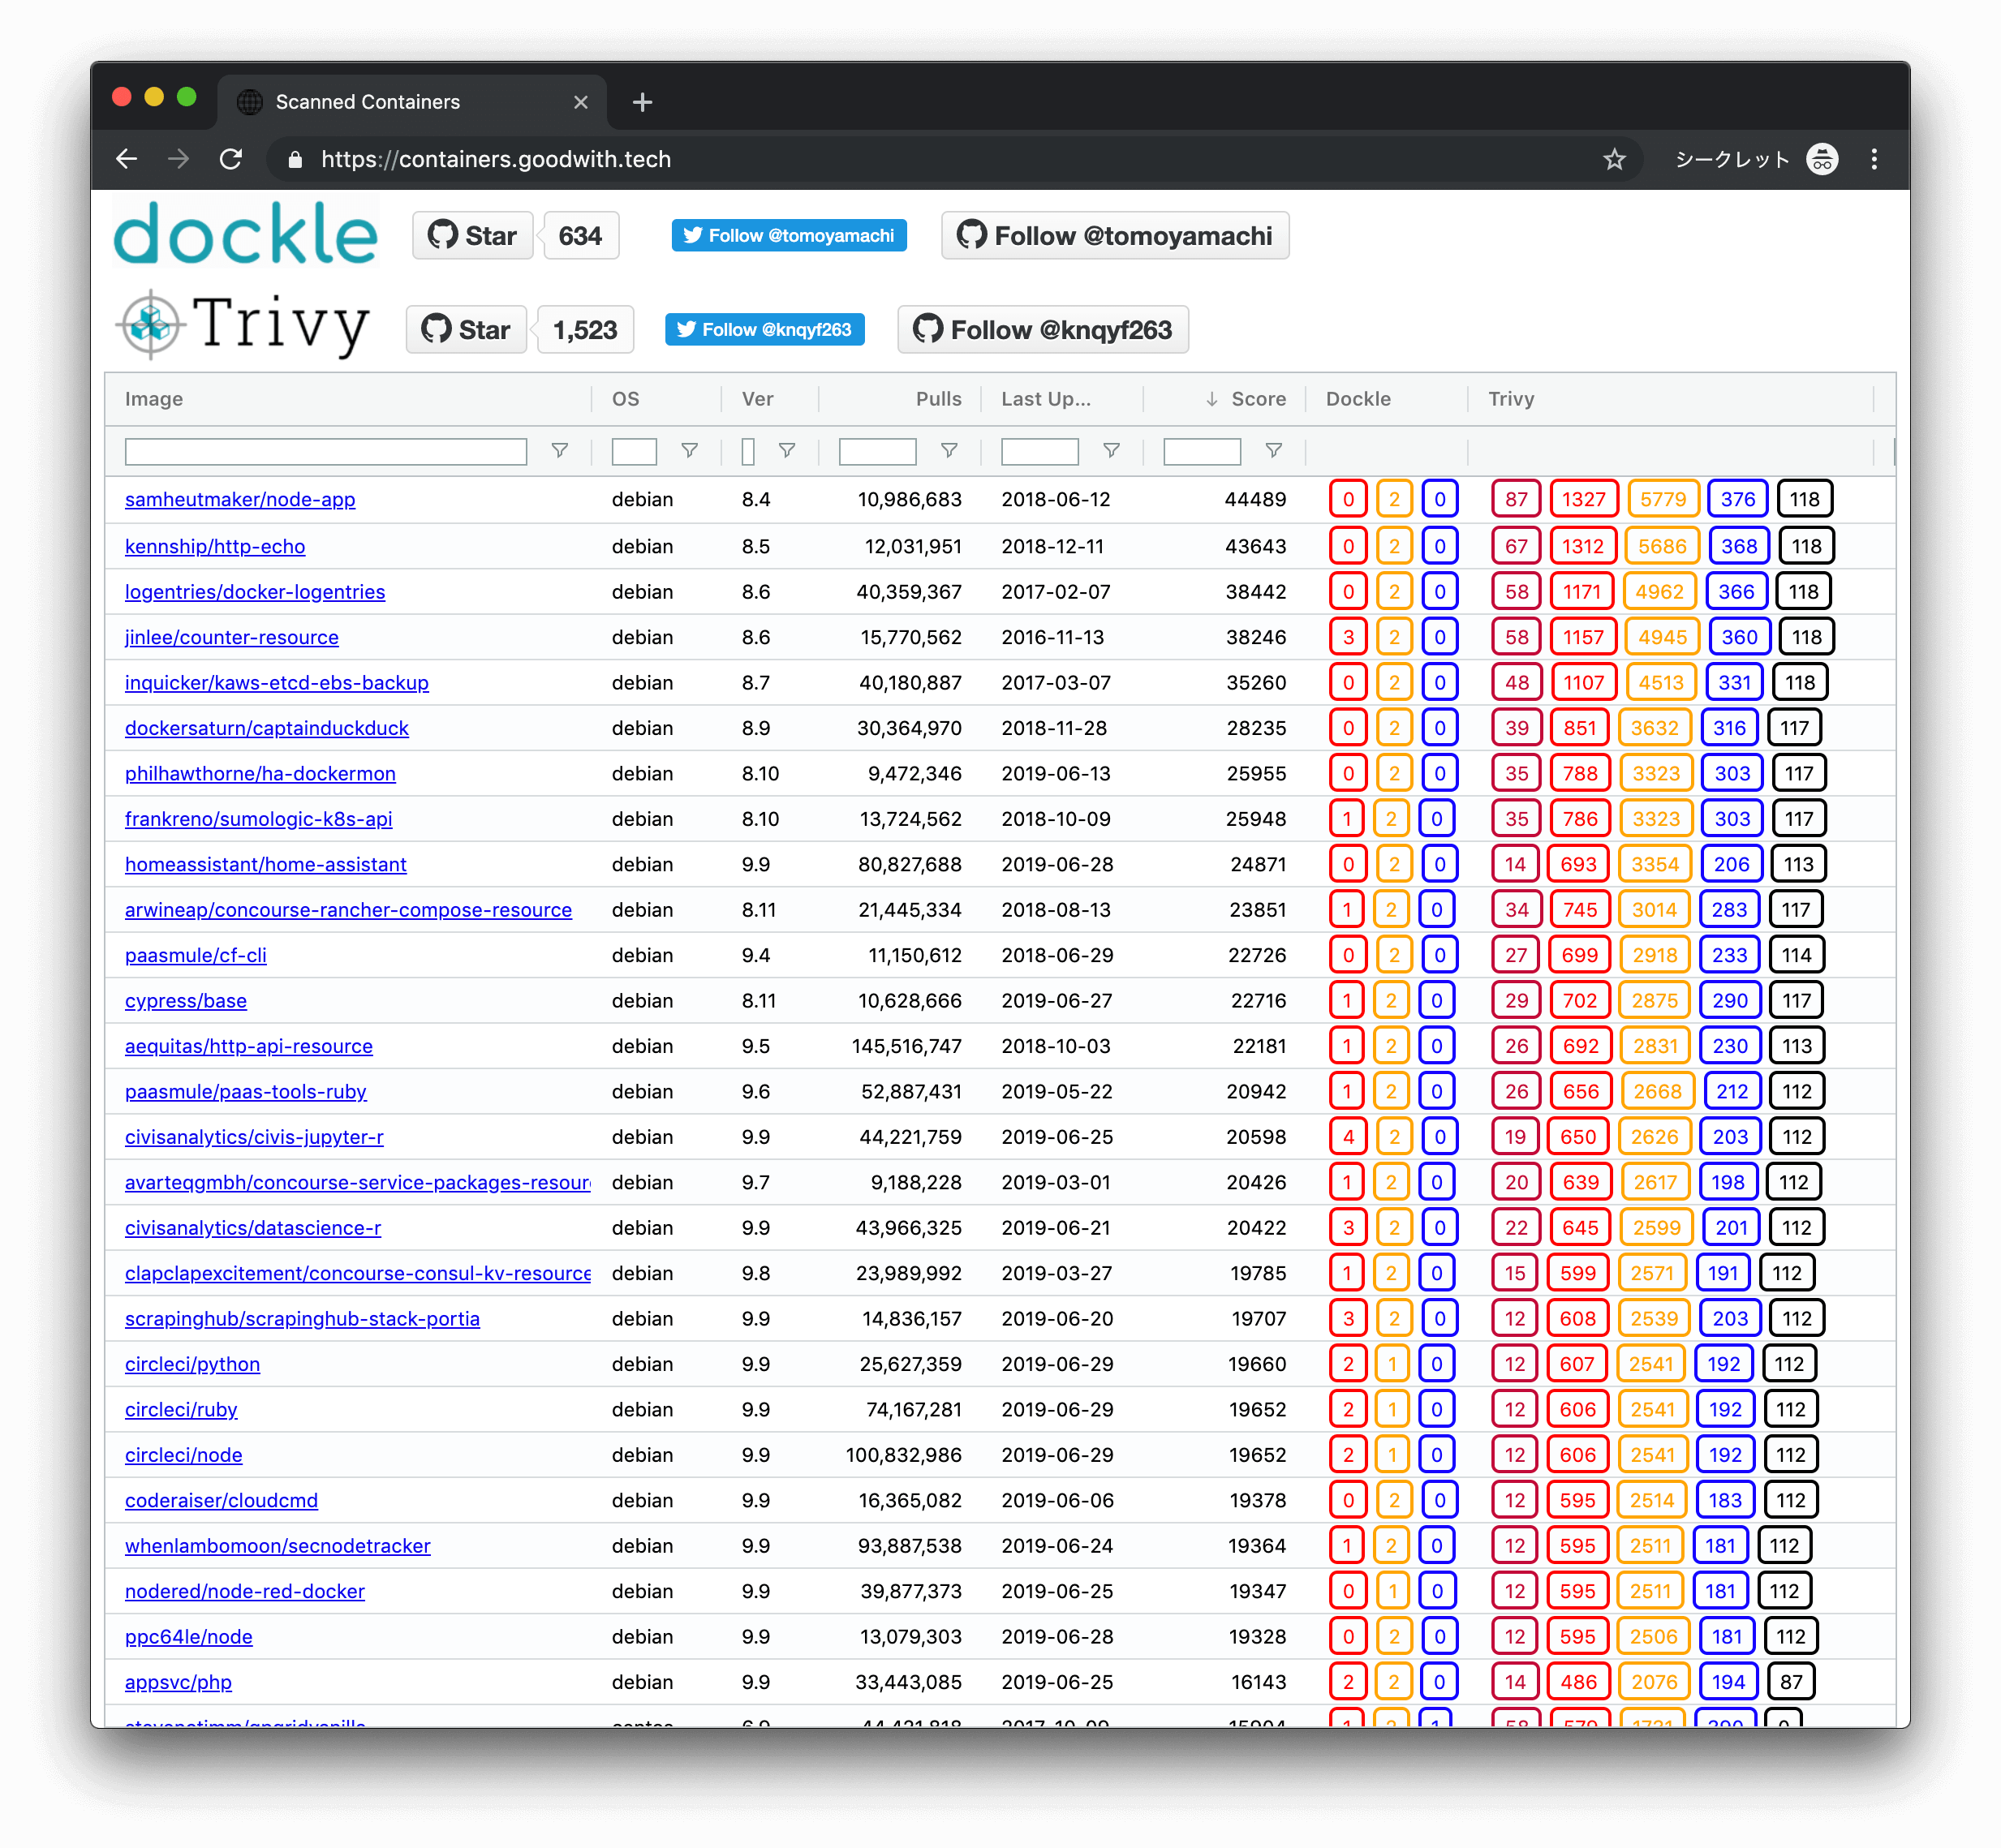
Task: Click the Image column header
Action: tap(154, 399)
